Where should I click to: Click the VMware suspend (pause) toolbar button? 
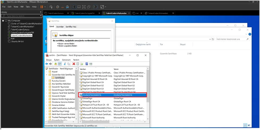tap(42, 7)
